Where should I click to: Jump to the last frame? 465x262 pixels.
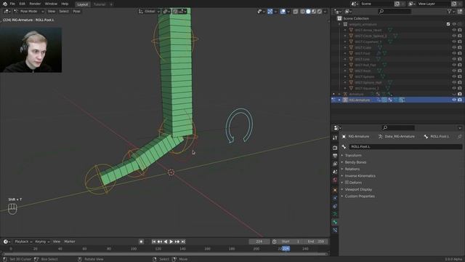(183, 242)
